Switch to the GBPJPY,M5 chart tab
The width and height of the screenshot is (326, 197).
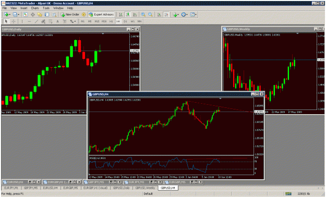(x=31, y=188)
